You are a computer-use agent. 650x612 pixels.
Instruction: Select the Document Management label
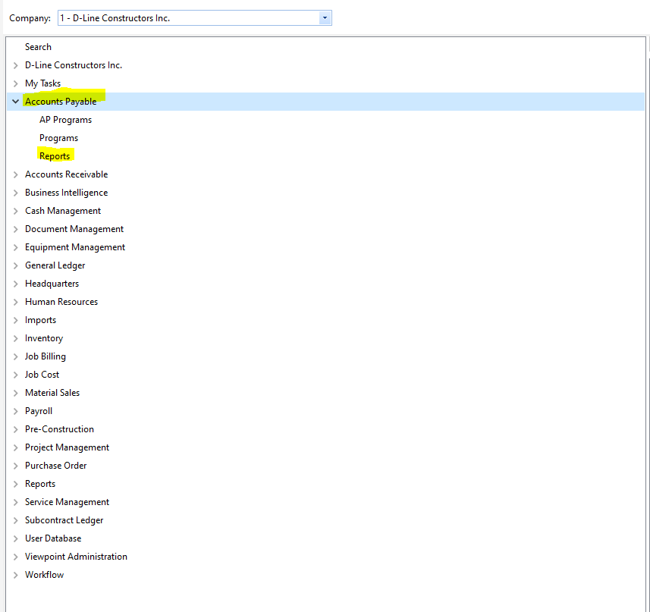tap(74, 229)
